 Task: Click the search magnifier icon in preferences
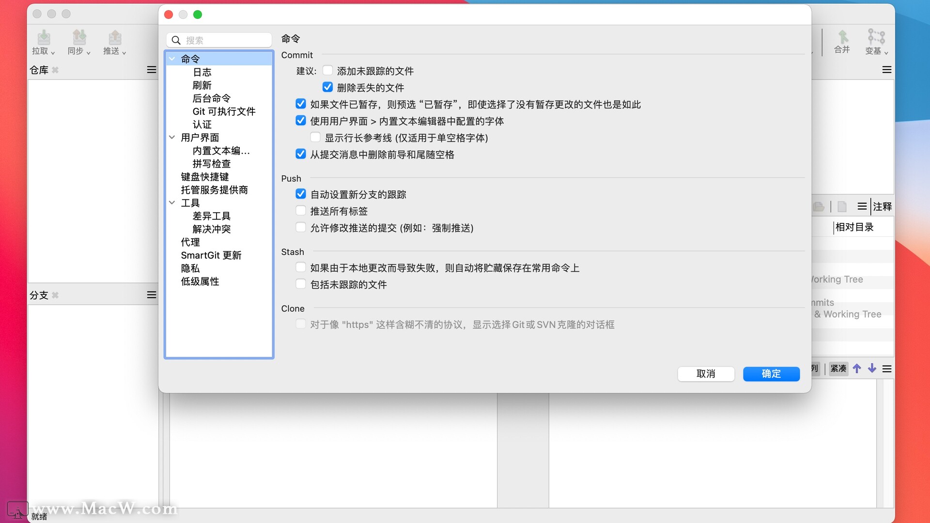click(176, 40)
